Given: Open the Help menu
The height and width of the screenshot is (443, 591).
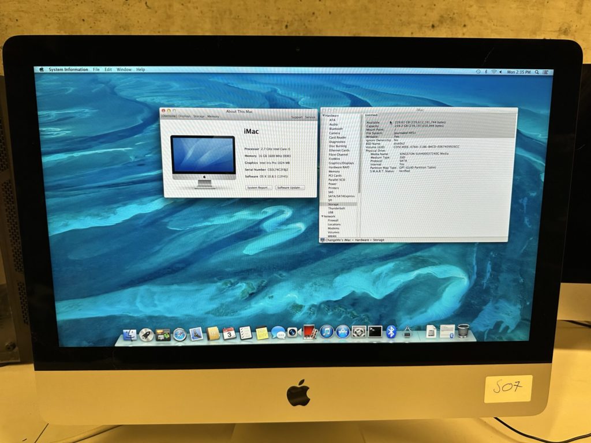Looking at the screenshot, I should tap(141, 69).
